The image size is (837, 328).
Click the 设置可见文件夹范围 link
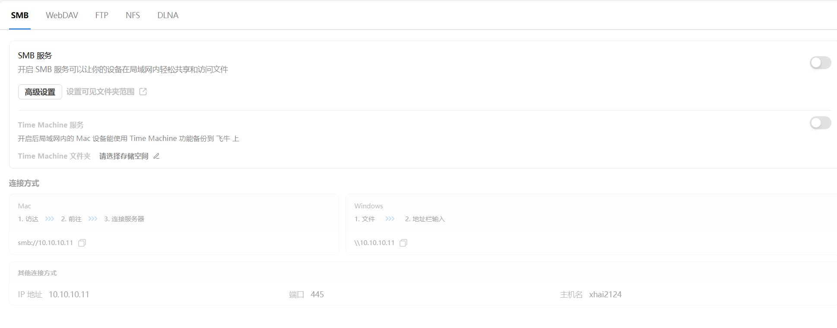100,92
